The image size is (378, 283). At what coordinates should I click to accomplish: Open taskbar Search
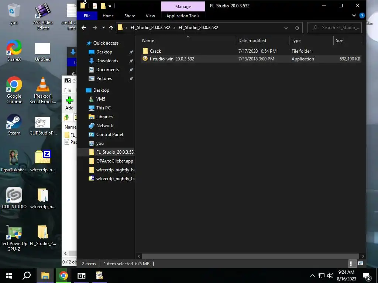tap(27, 276)
